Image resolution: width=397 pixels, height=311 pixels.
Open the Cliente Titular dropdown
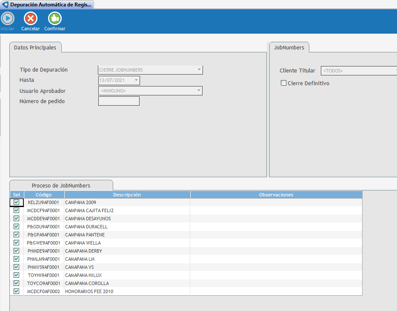click(x=395, y=71)
